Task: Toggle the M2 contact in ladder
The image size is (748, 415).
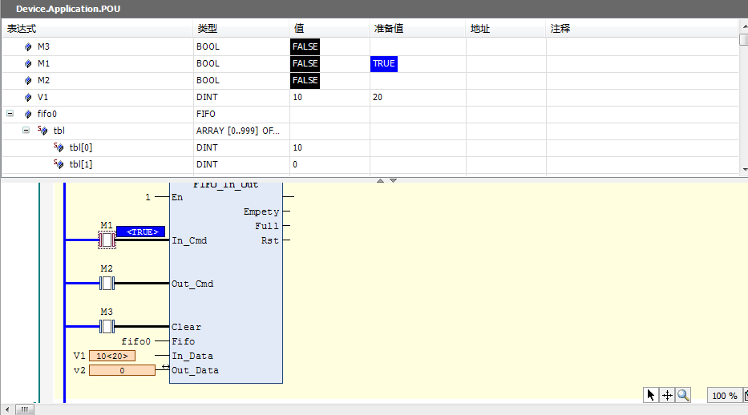Action: [107, 283]
